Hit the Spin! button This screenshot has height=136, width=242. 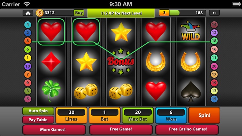(204, 115)
